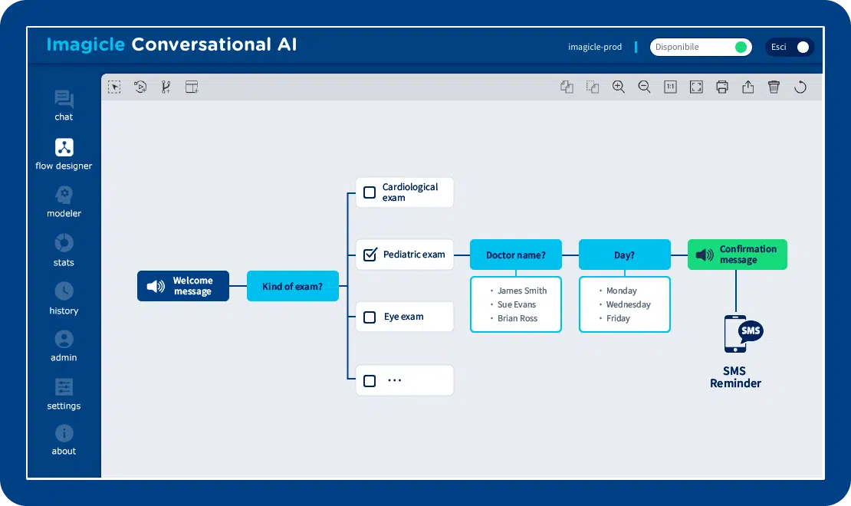Click the zoom in magnifier icon
Image resolution: width=851 pixels, height=506 pixels.
coord(619,87)
